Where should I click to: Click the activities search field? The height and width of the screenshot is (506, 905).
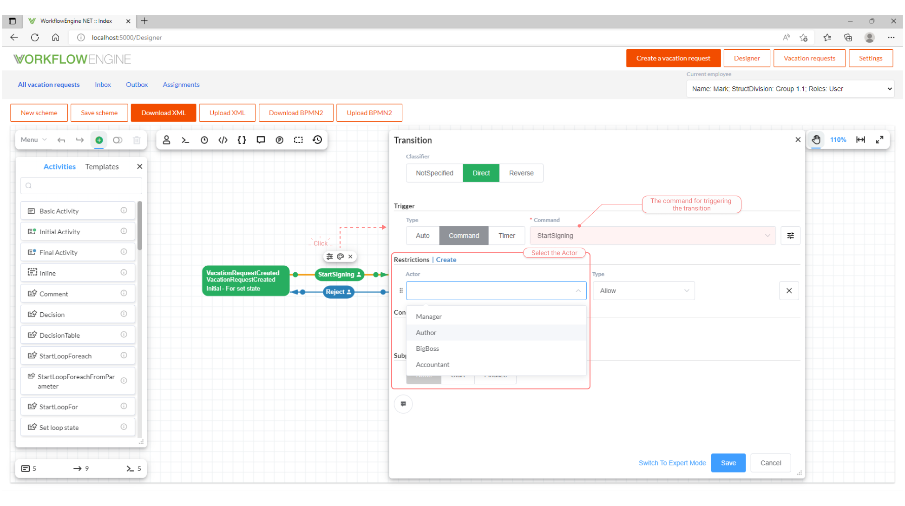coord(81,185)
